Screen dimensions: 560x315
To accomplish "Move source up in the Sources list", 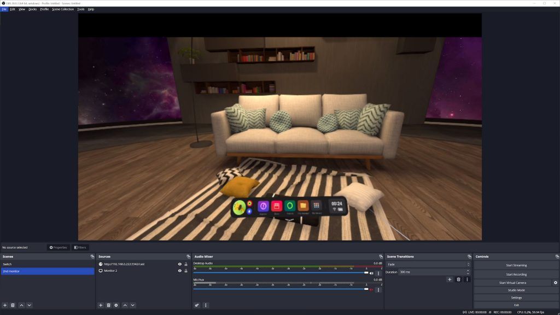I will pyautogui.click(x=125, y=305).
